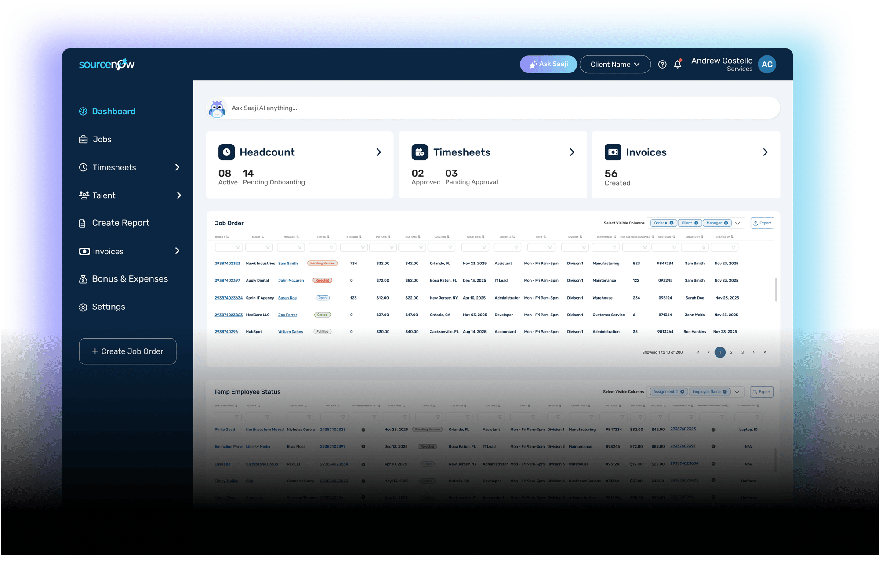Click the Saaji owl avatar
This screenshot has width=879, height=564.
click(x=217, y=108)
